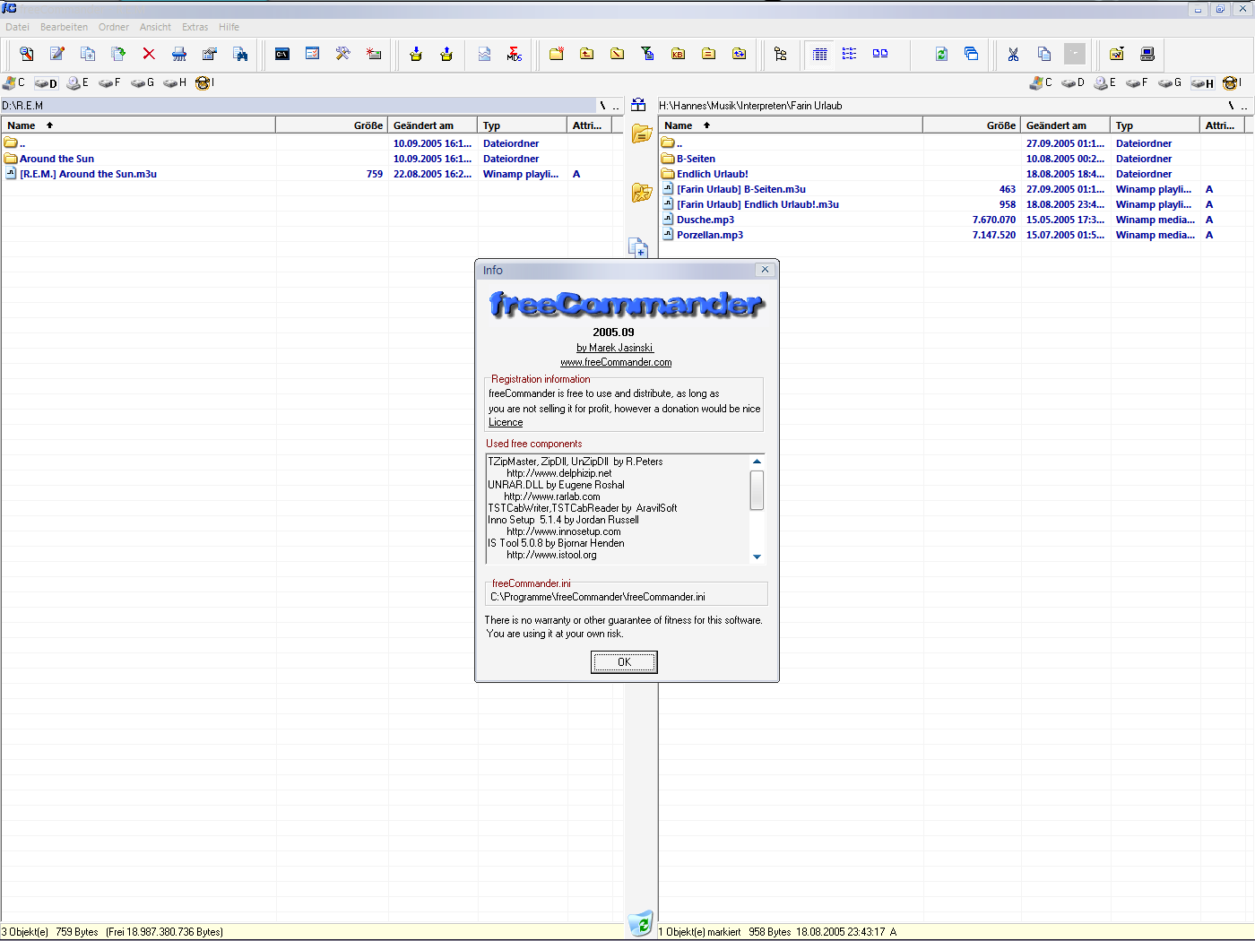1255x941 pixels.
Task: Click the MD5 checksum icon
Action: pyautogui.click(x=515, y=54)
